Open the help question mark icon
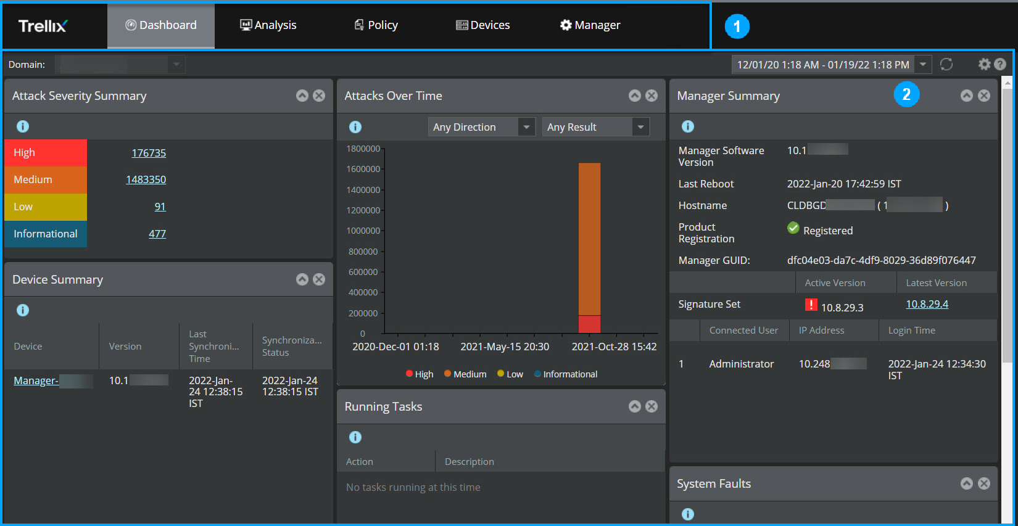The width and height of the screenshot is (1018, 526). pyautogui.click(x=1000, y=64)
